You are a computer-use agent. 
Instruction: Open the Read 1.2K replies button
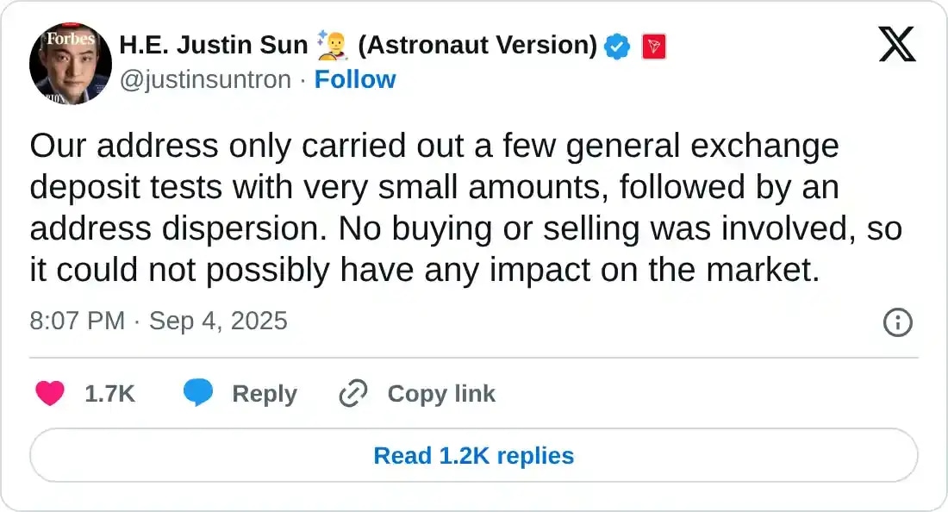tap(473, 455)
